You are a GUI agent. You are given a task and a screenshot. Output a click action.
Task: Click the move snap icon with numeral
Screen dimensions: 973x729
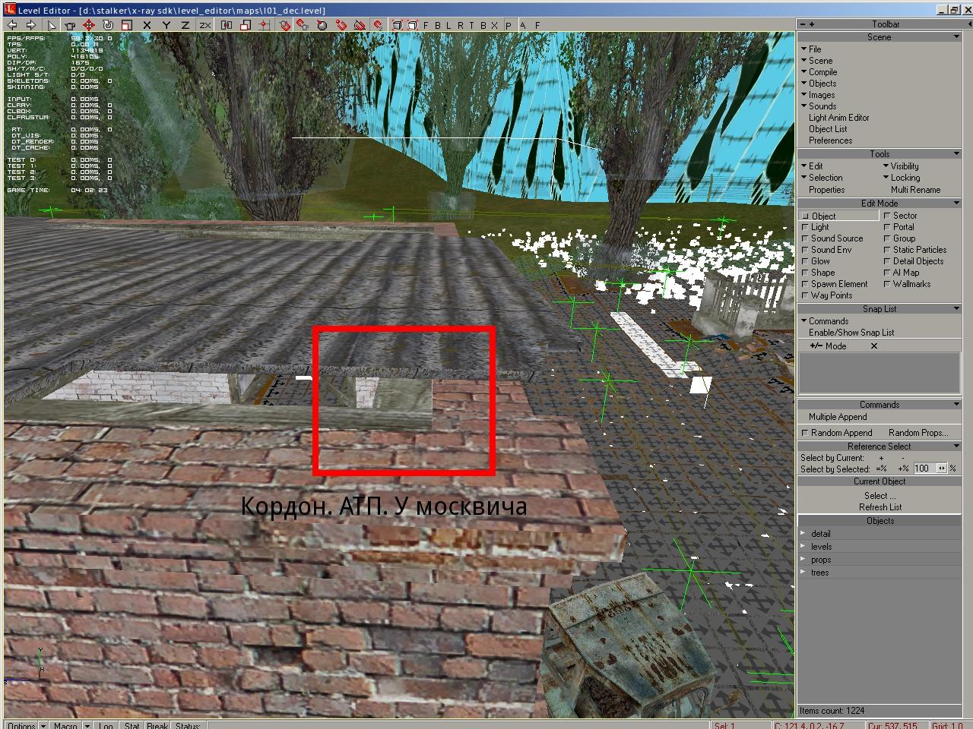[x=378, y=25]
